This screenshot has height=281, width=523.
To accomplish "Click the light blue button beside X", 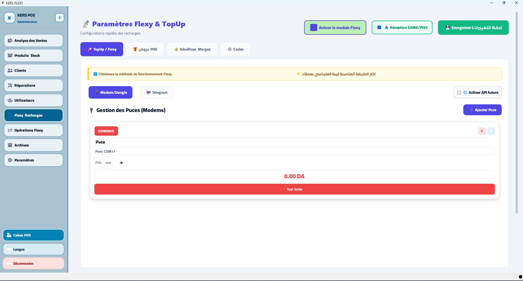I will (x=491, y=131).
